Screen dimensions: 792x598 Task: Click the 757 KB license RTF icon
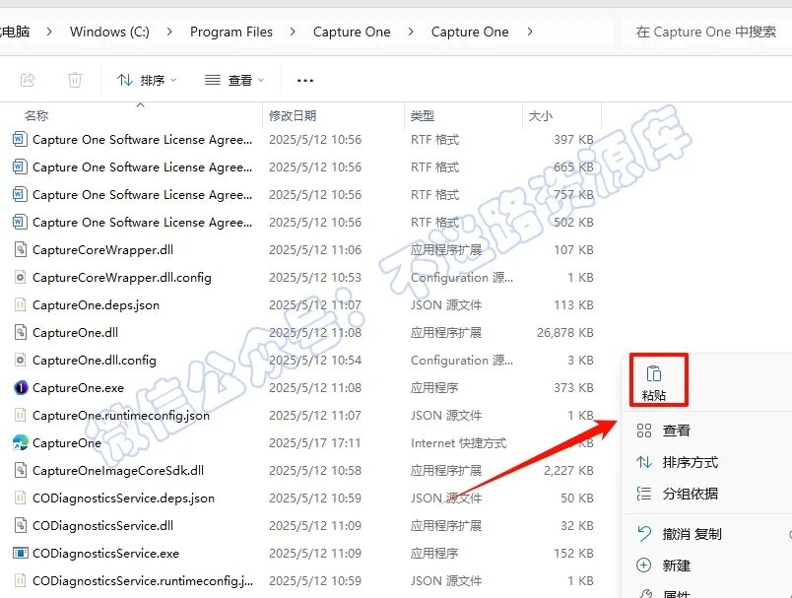point(20,194)
